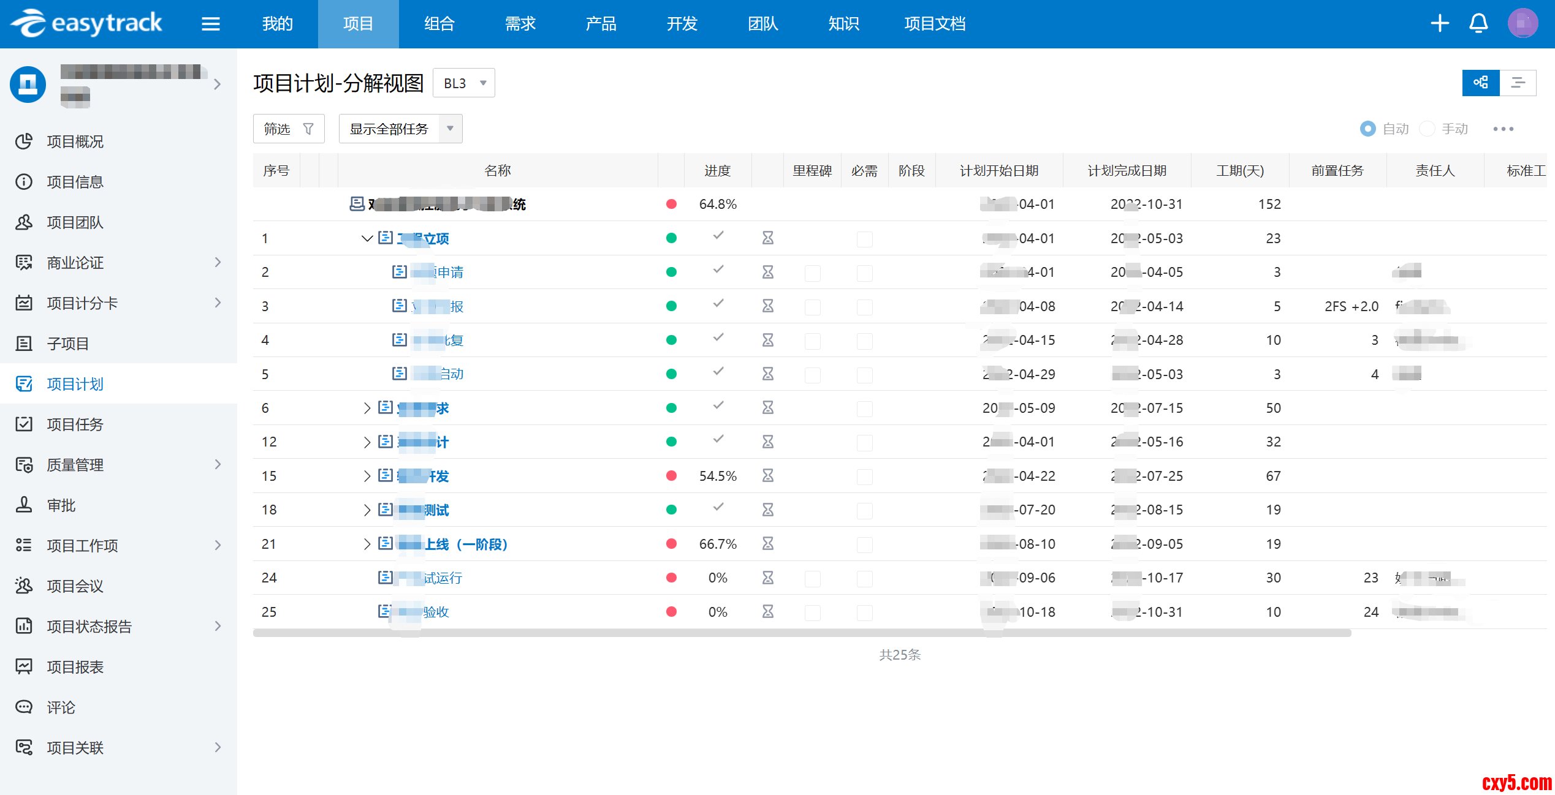Open the 试运行 task link

pos(443,578)
